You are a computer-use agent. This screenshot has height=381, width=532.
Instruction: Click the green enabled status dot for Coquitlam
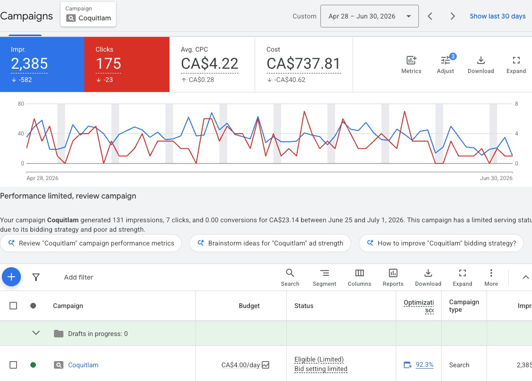click(33, 365)
